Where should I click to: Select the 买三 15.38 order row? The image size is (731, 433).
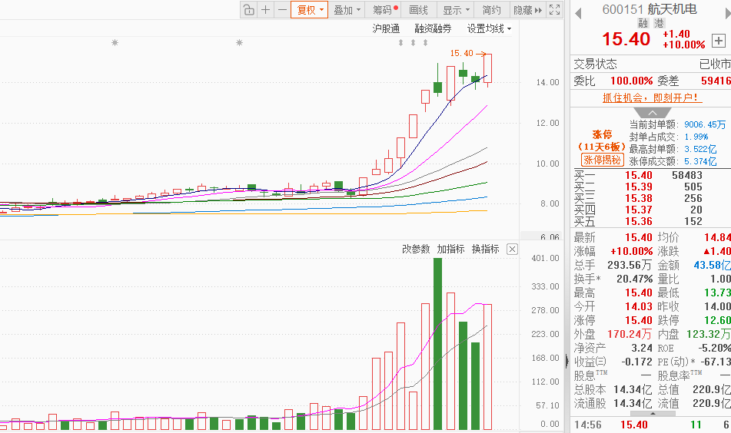(650, 198)
